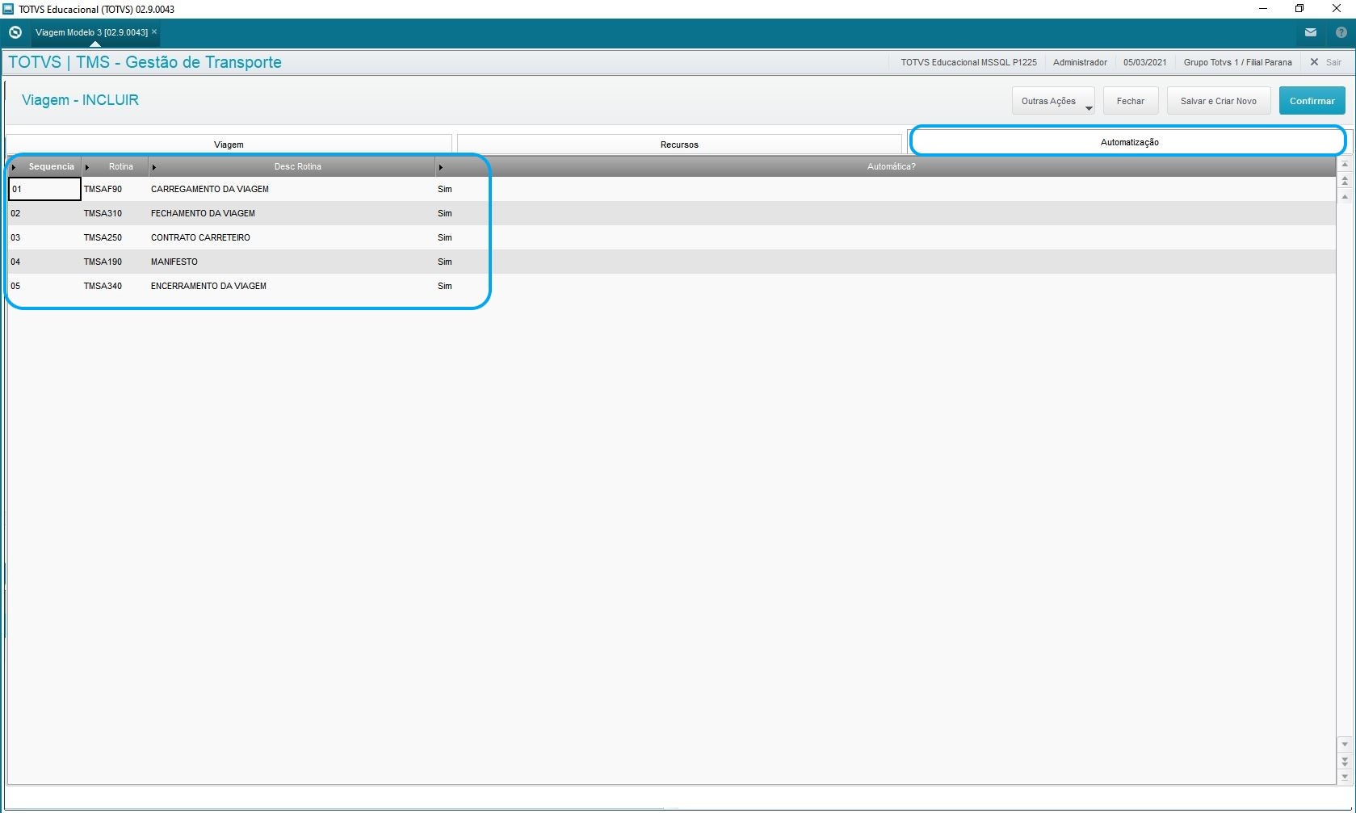Jump to first row using the top grid arrow

point(1345,165)
